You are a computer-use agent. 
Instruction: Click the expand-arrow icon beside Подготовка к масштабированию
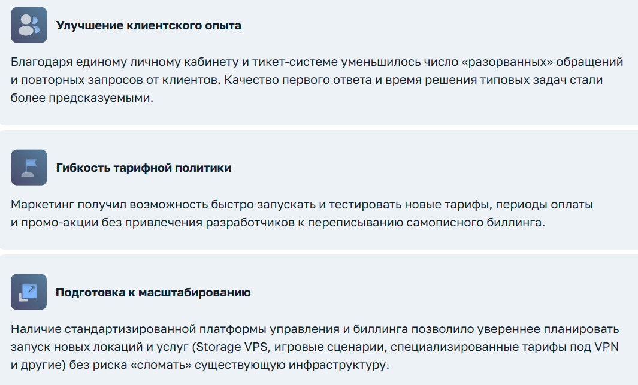coord(29,292)
